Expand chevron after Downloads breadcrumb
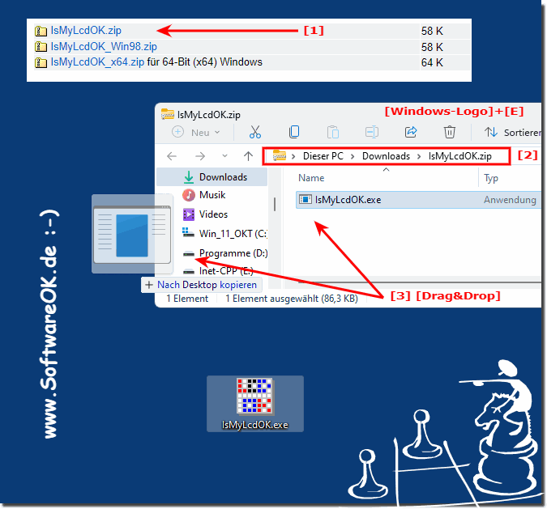The width and height of the screenshot is (547, 509). pos(419,156)
